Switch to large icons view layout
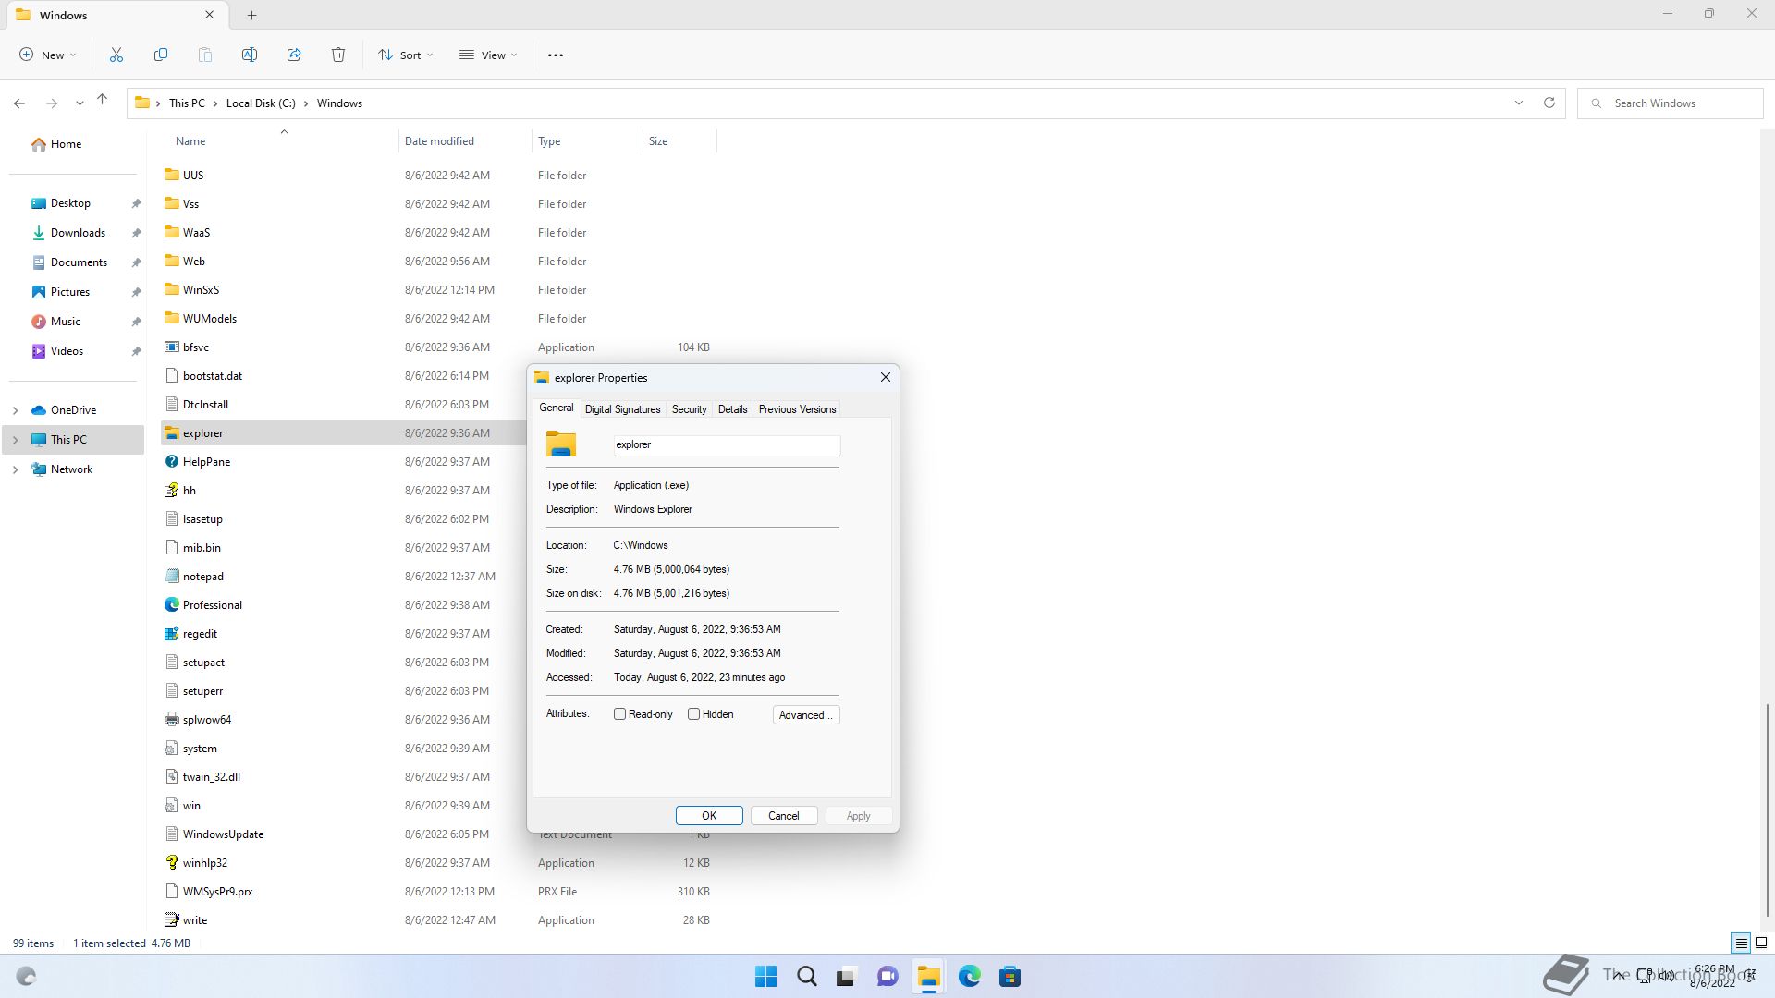Screen dimensions: 1775x998 (1761, 943)
